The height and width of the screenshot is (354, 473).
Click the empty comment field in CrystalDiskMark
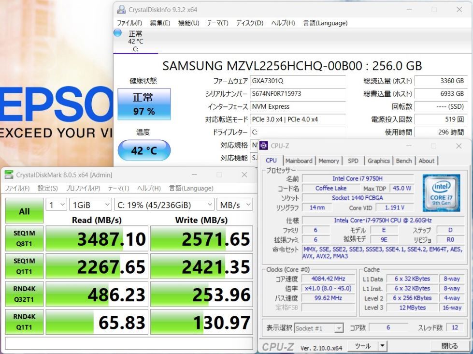coord(129,343)
